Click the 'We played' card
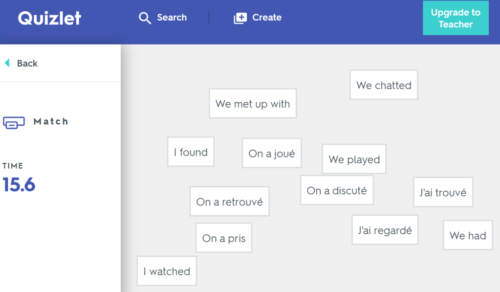The height and width of the screenshot is (292, 500). pyautogui.click(x=353, y=159)
